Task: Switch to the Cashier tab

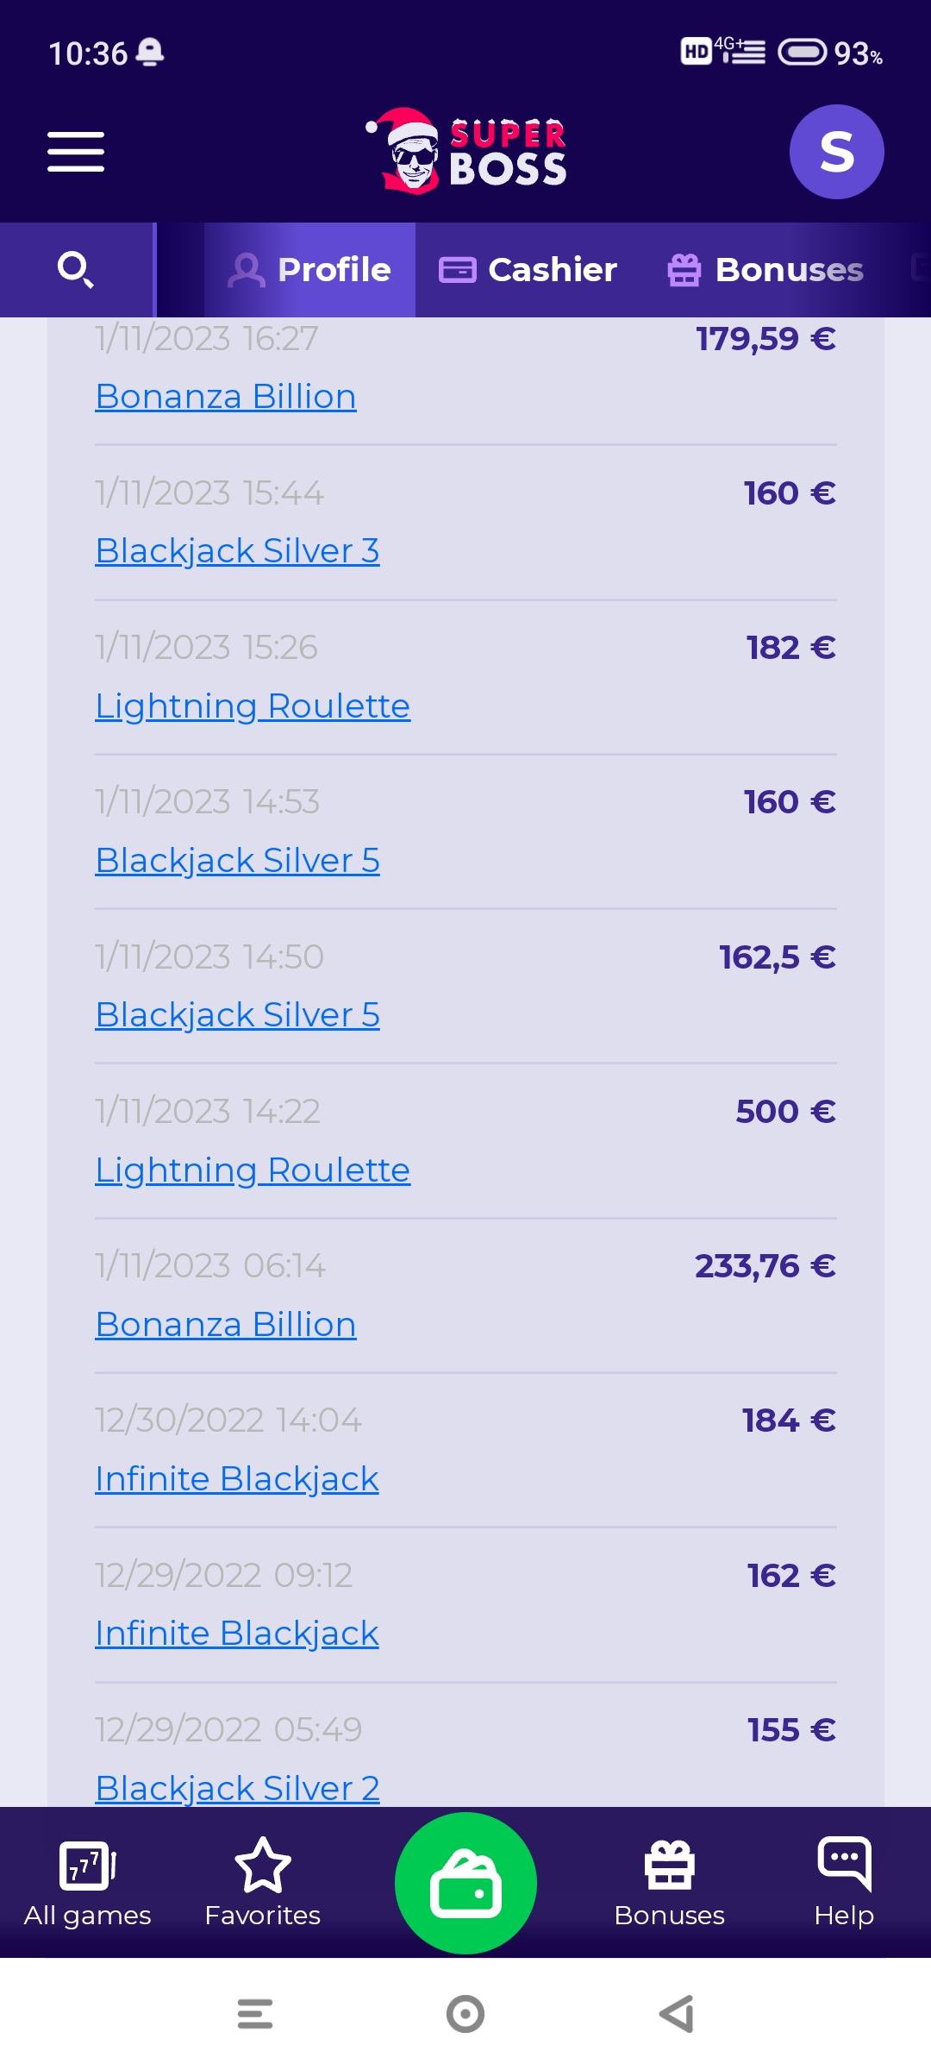Action: tap(528, 270)
